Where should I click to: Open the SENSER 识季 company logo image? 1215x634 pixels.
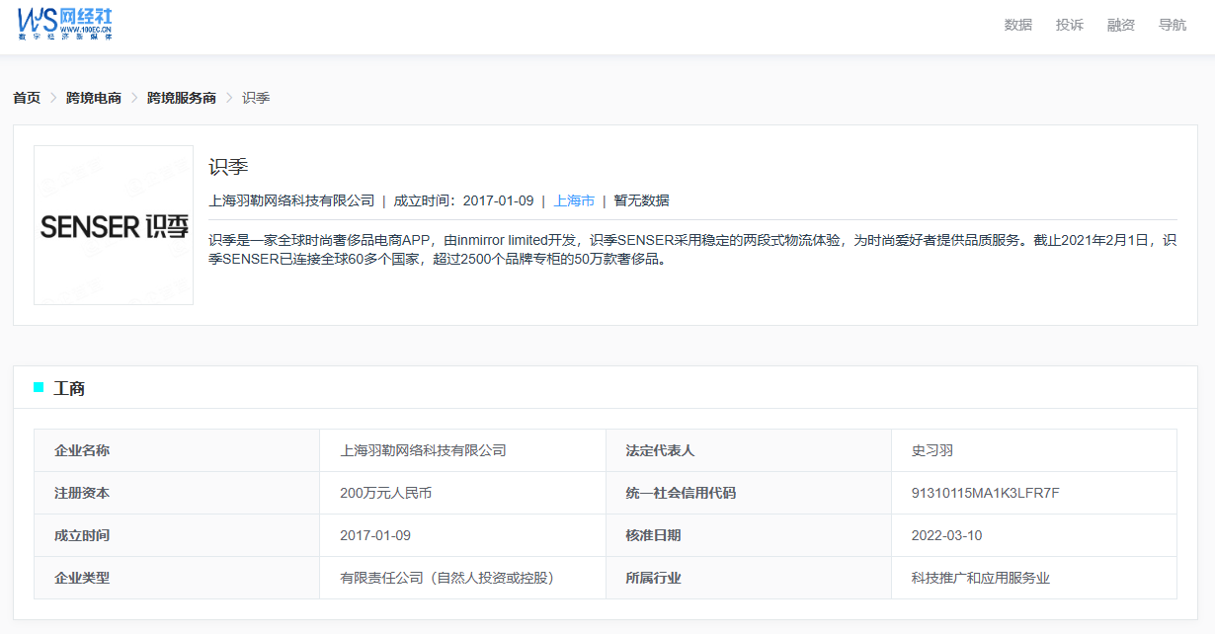114,225
